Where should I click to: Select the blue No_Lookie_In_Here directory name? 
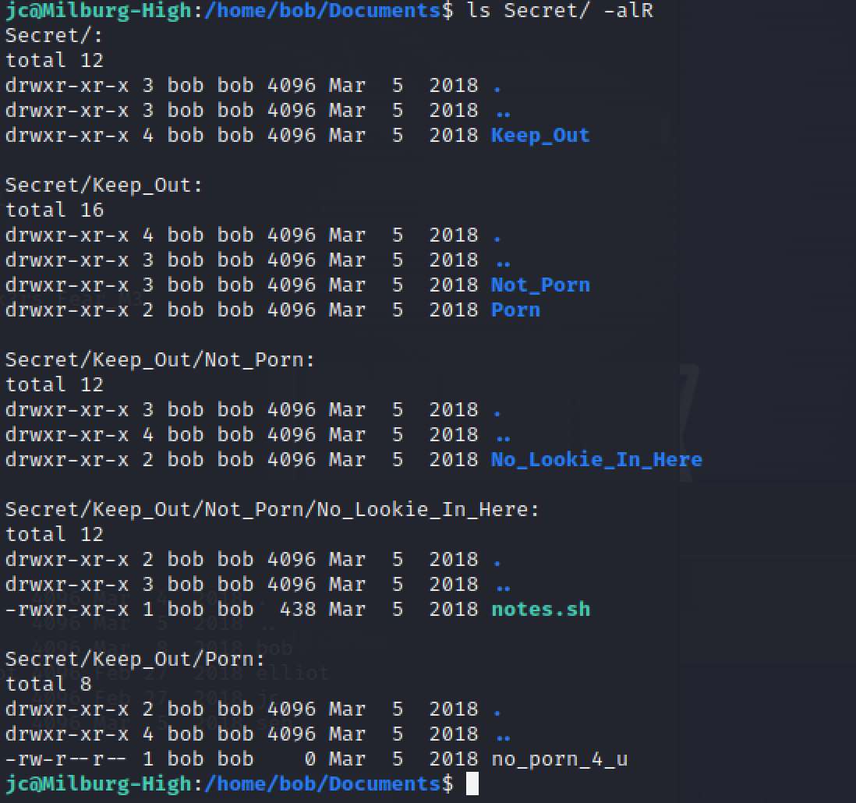[x=596, y=459]
